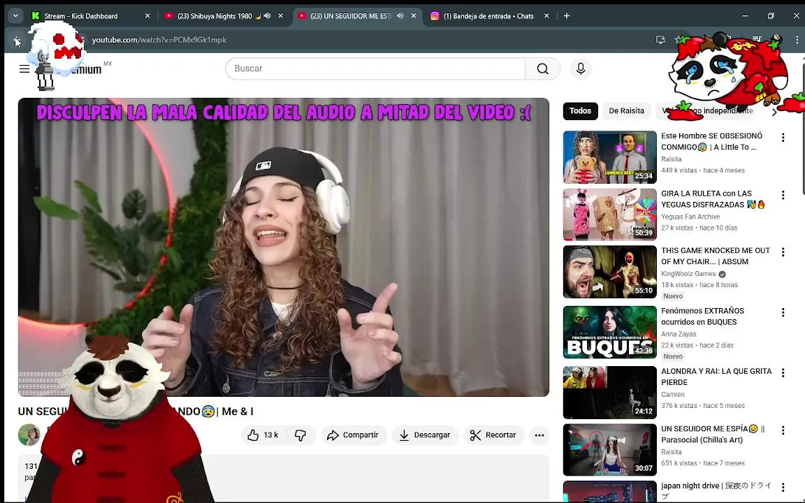
Task: Close the Bandeja de entrada tab
Action: 546,16
